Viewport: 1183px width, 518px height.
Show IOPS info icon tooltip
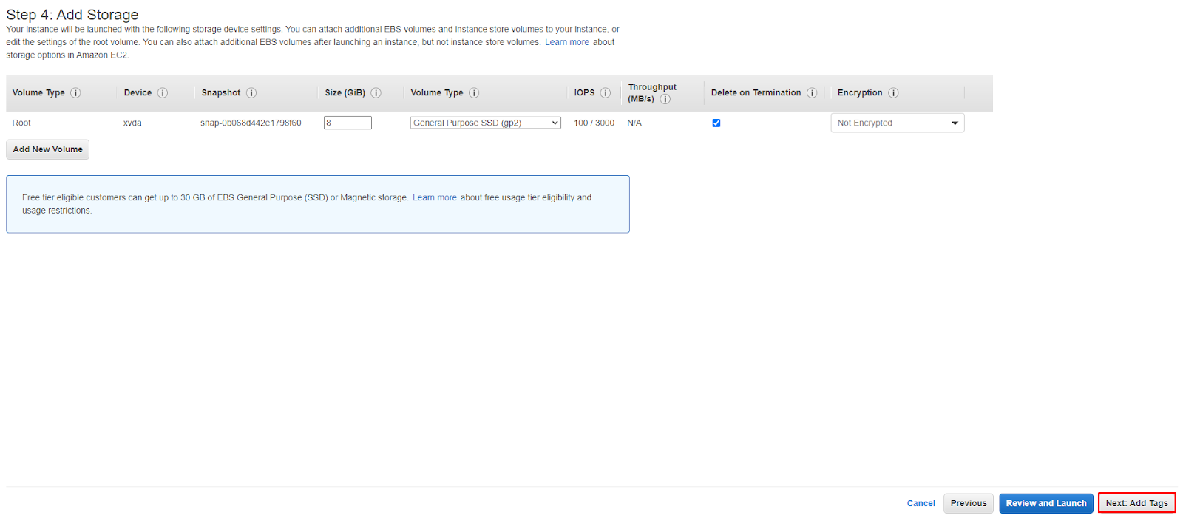coord(606,93)
